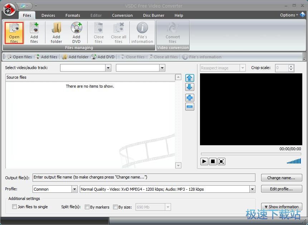Enable Join files to single
The height and width of the screenshot is (225, 308).
click(x=15, y=207)
